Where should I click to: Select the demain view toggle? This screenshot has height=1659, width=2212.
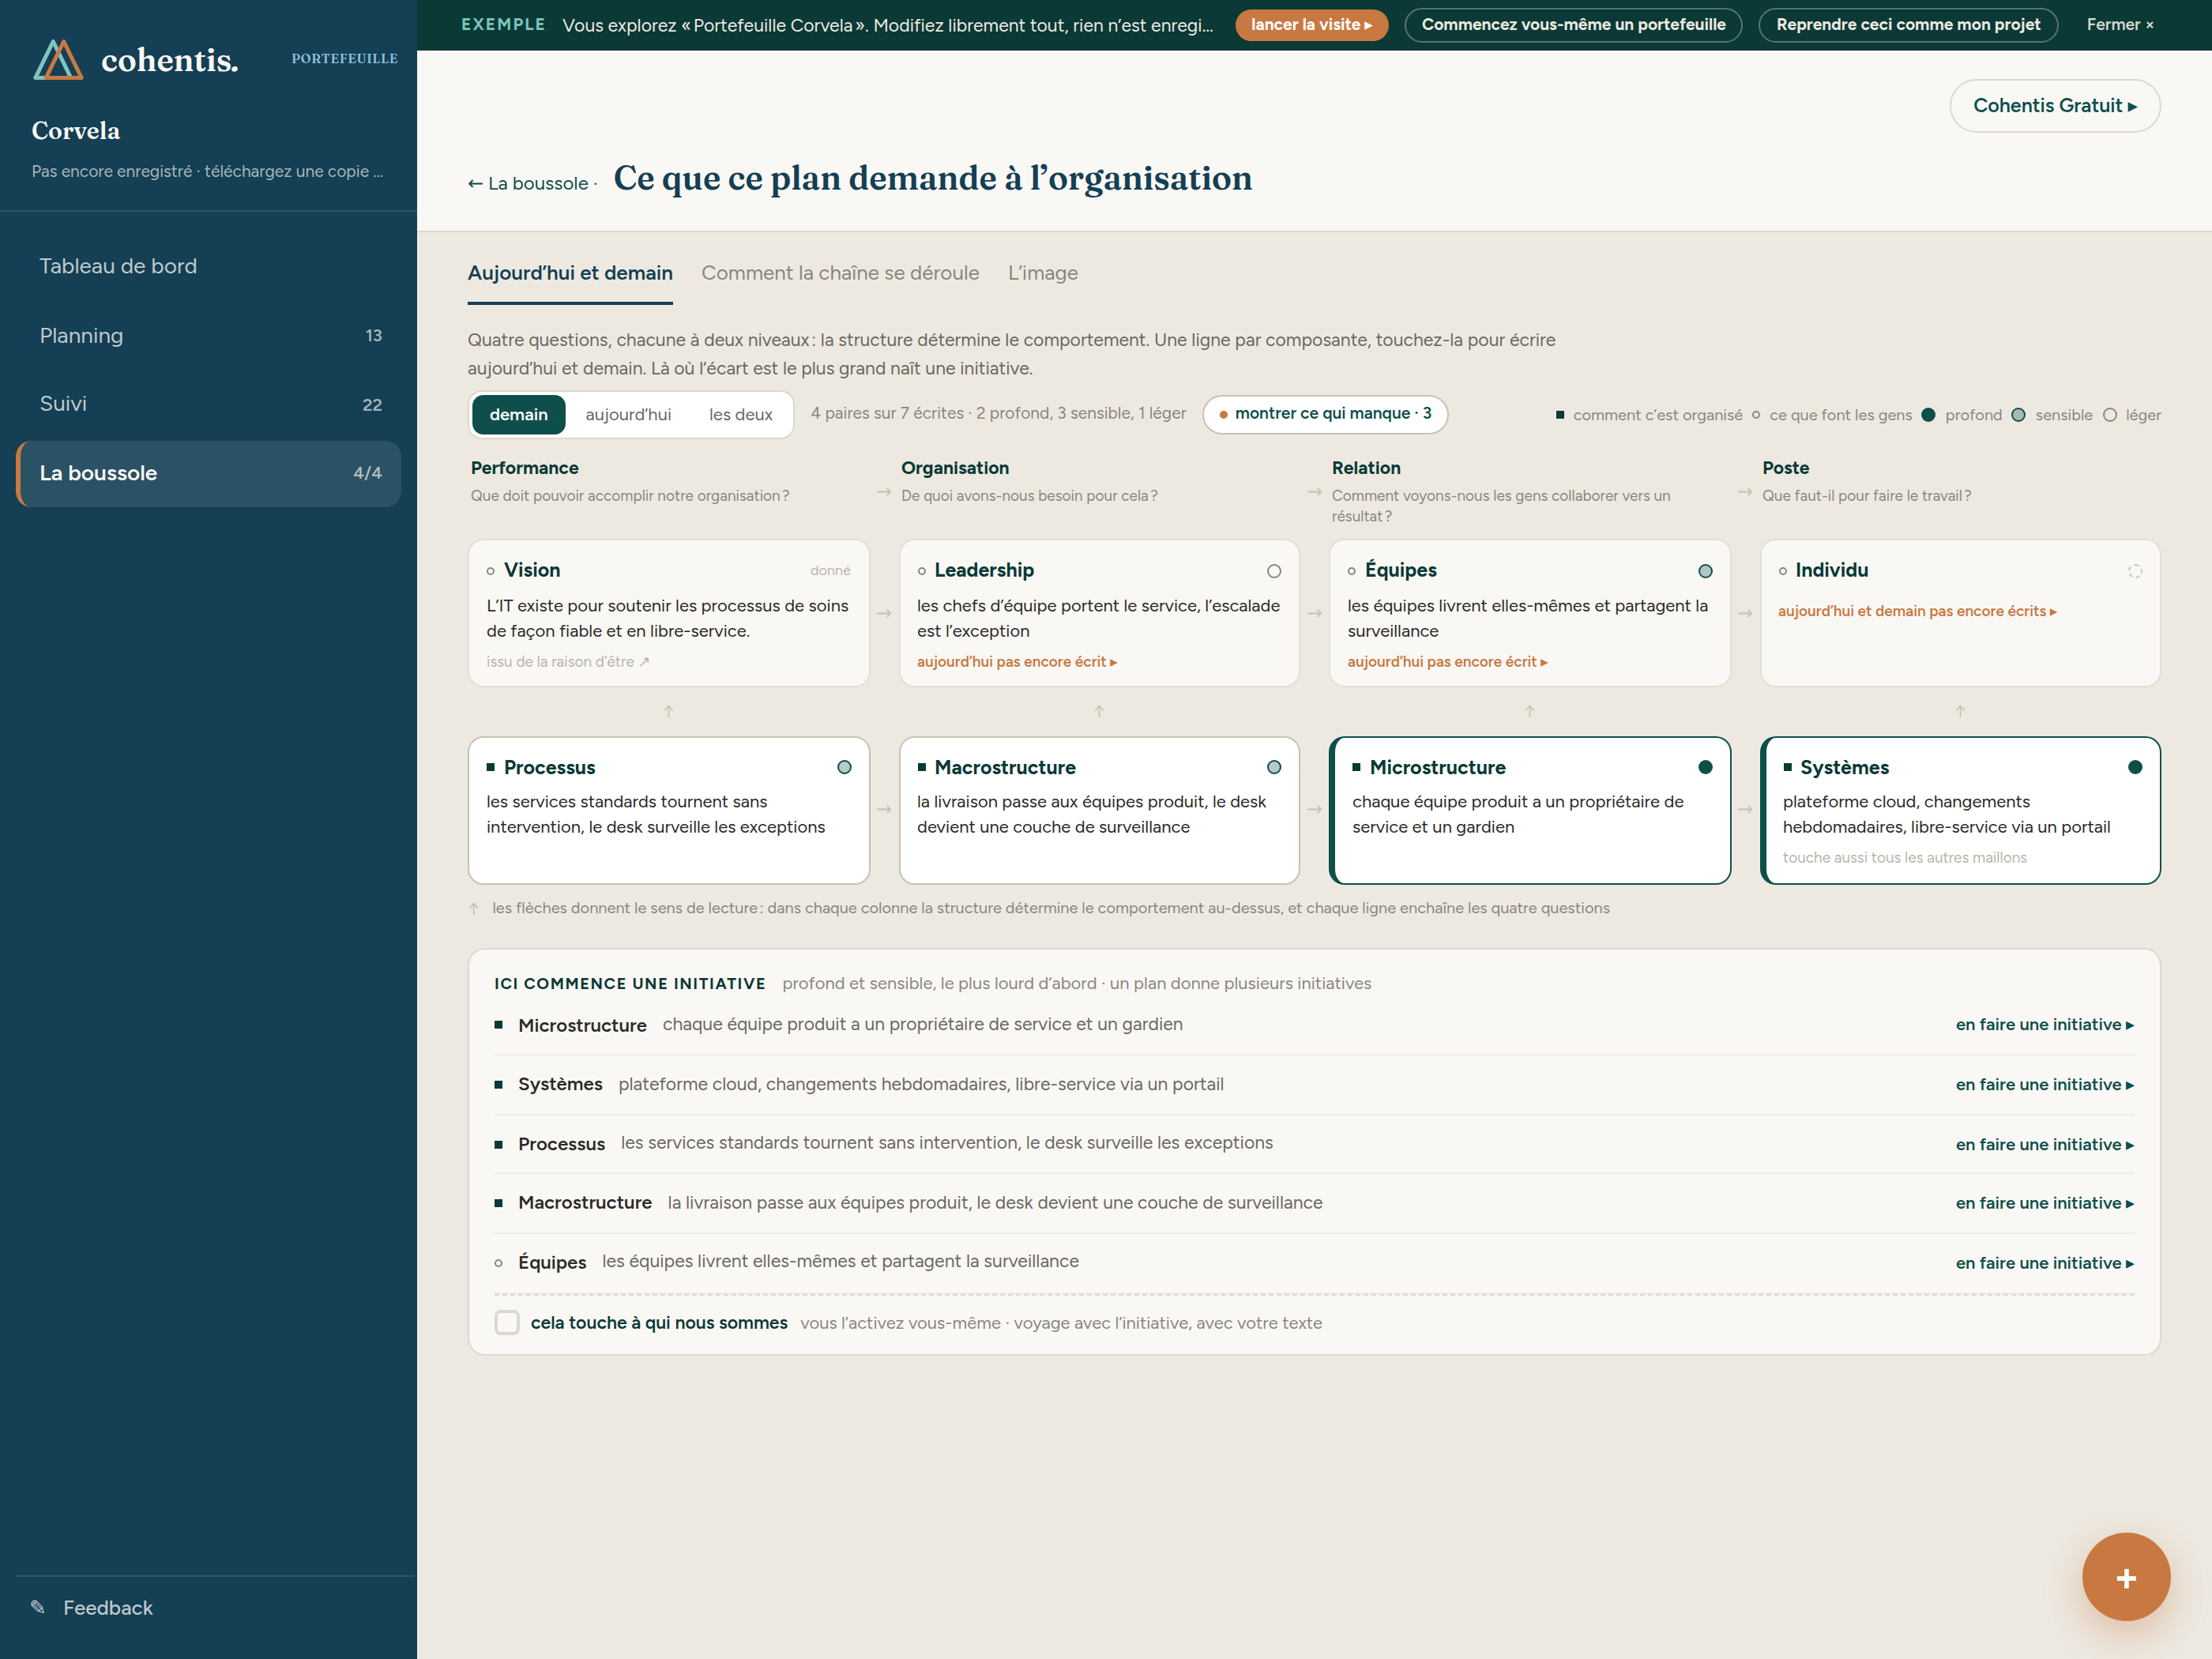518,414
